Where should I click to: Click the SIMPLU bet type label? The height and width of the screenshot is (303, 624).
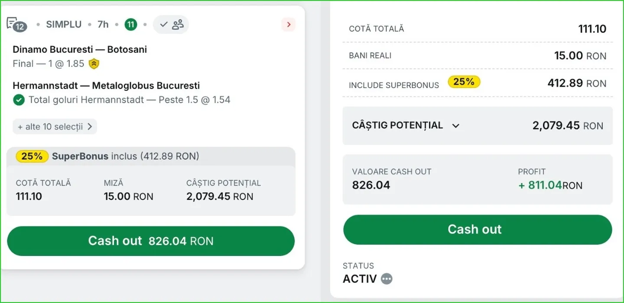click(x=64, y=24)
